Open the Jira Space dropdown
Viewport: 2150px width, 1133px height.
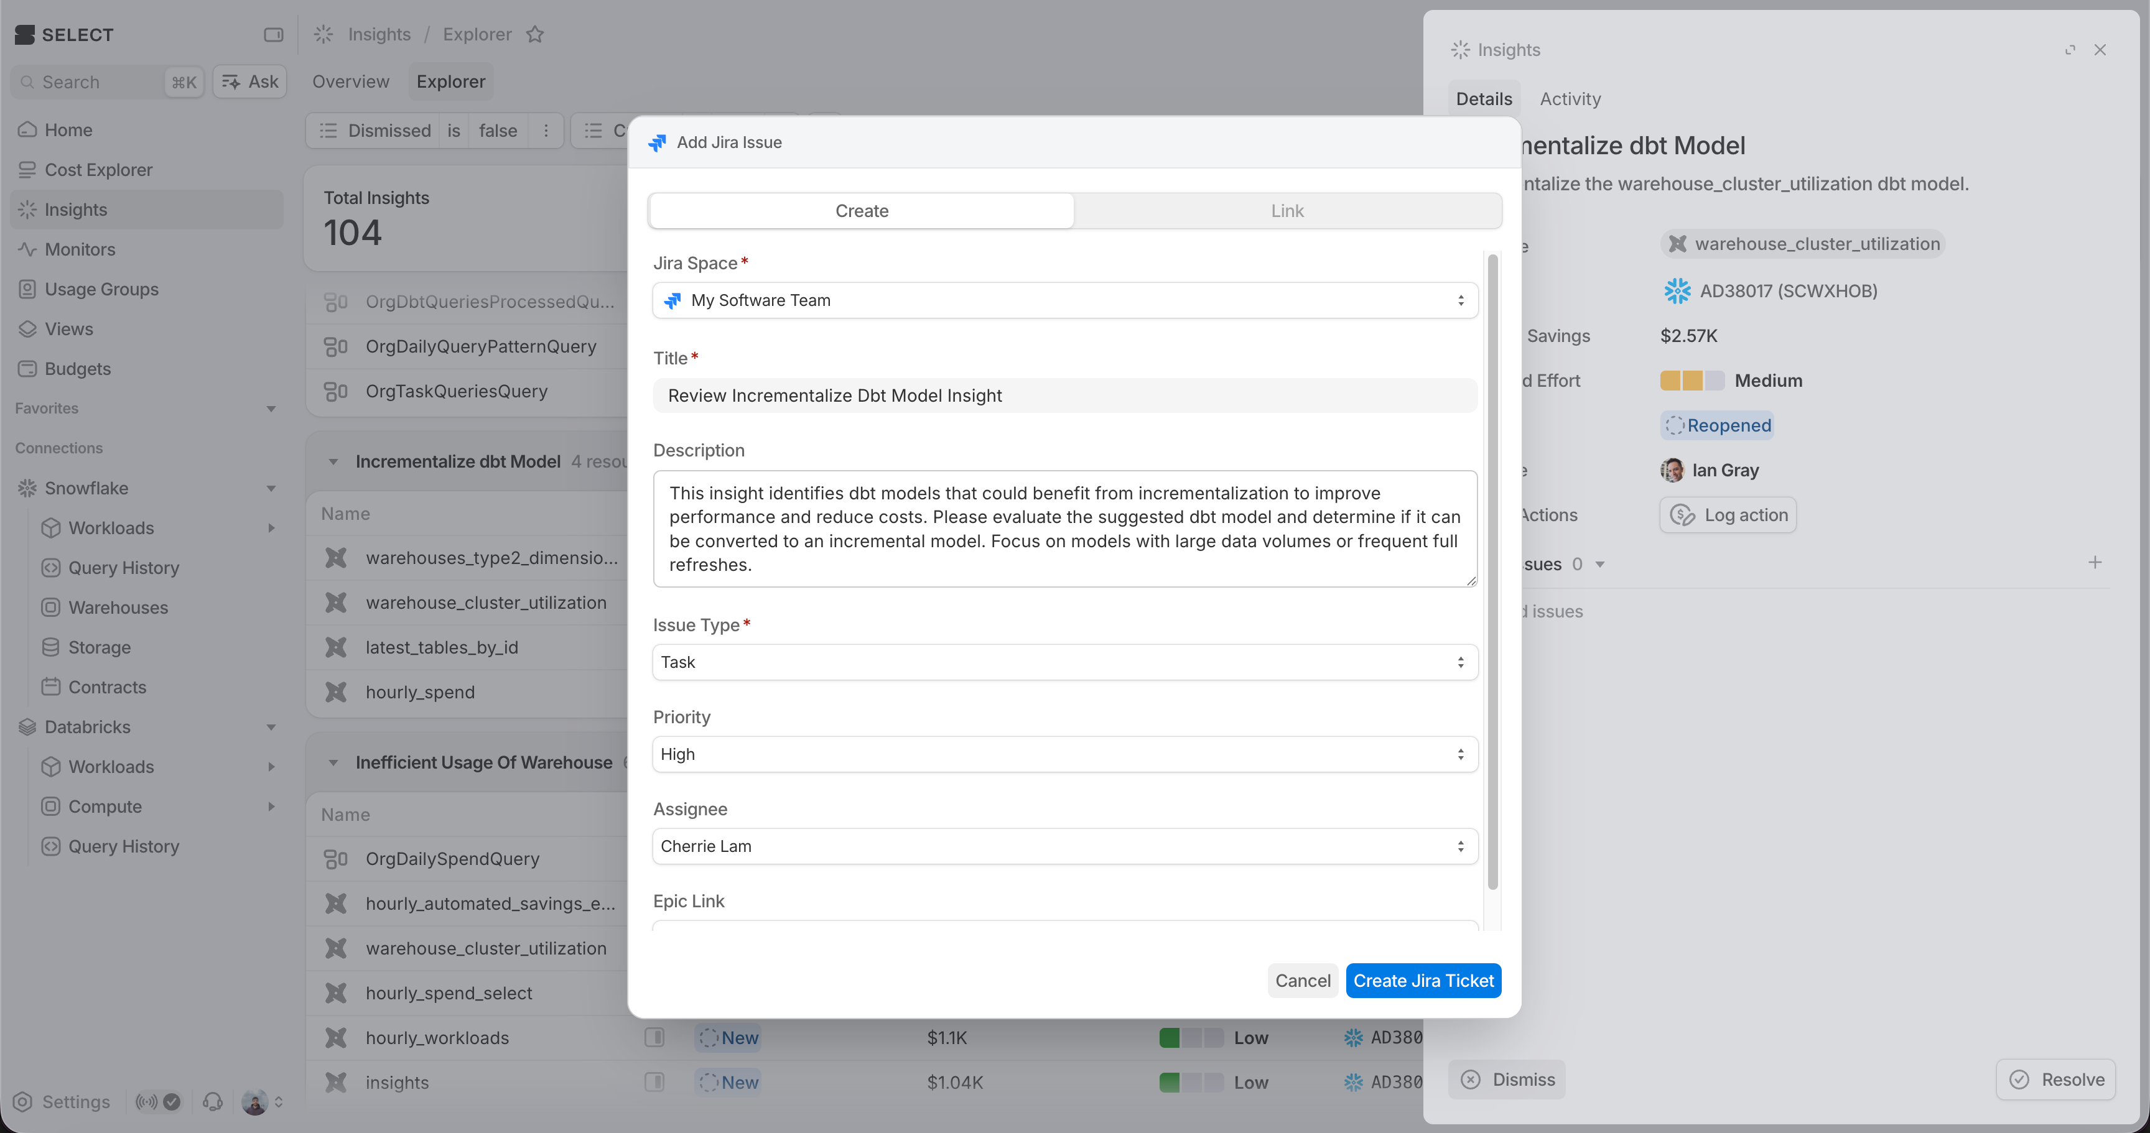pyautogui.click(x=1065, y=300)
